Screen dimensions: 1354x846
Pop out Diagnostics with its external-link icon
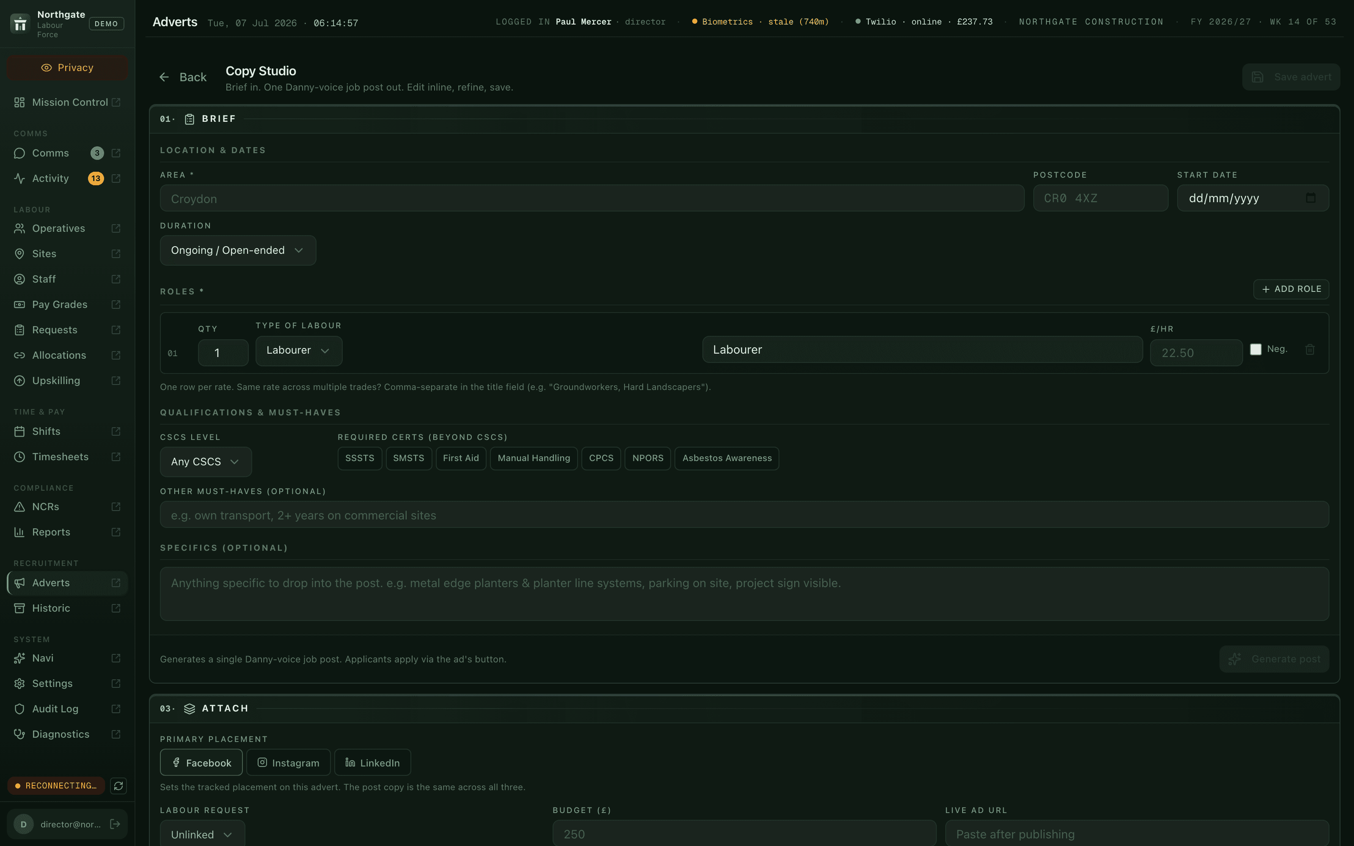(x=116, y=734)
